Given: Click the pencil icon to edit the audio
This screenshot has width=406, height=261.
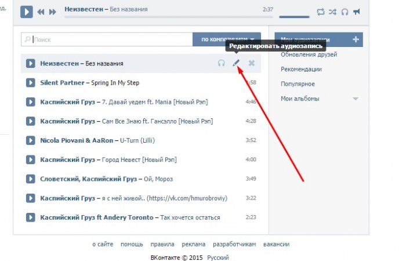Looking at the screenshot, I should point(236,63).
